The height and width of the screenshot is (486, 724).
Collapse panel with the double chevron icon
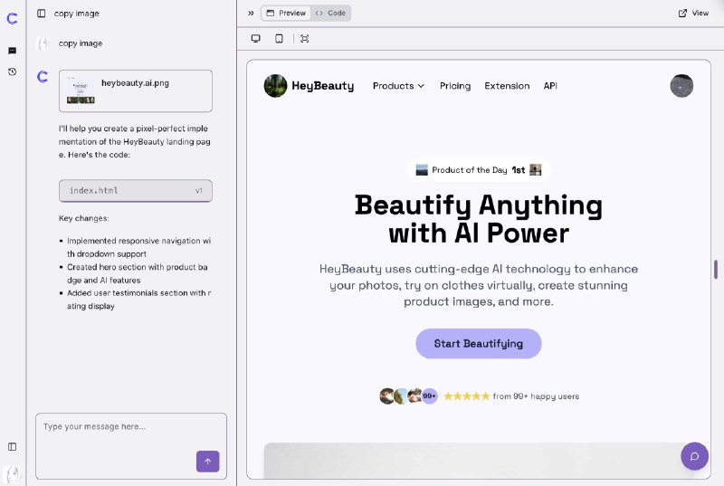point(251,13)
